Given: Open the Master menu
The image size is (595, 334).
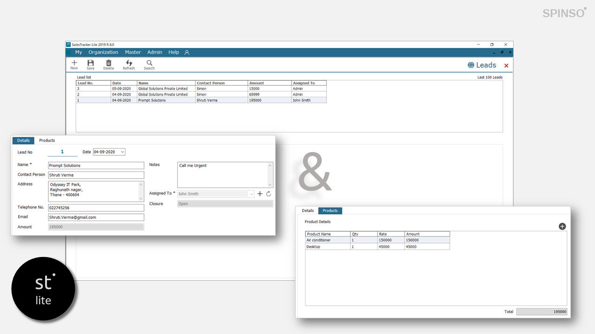Looking at the screenshot, I should [x=132, y=52].
